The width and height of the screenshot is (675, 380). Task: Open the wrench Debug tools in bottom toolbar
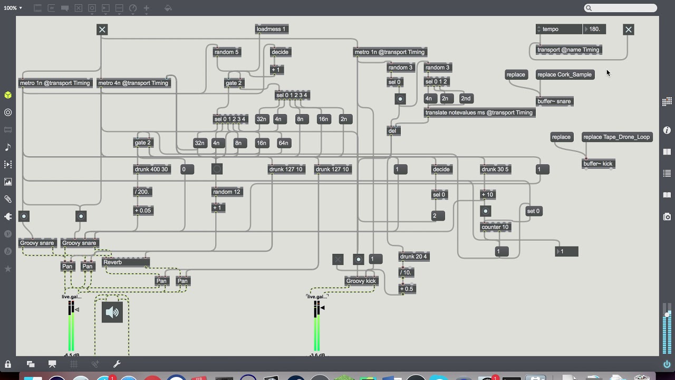pyautogui.click(x=117, y=364)
